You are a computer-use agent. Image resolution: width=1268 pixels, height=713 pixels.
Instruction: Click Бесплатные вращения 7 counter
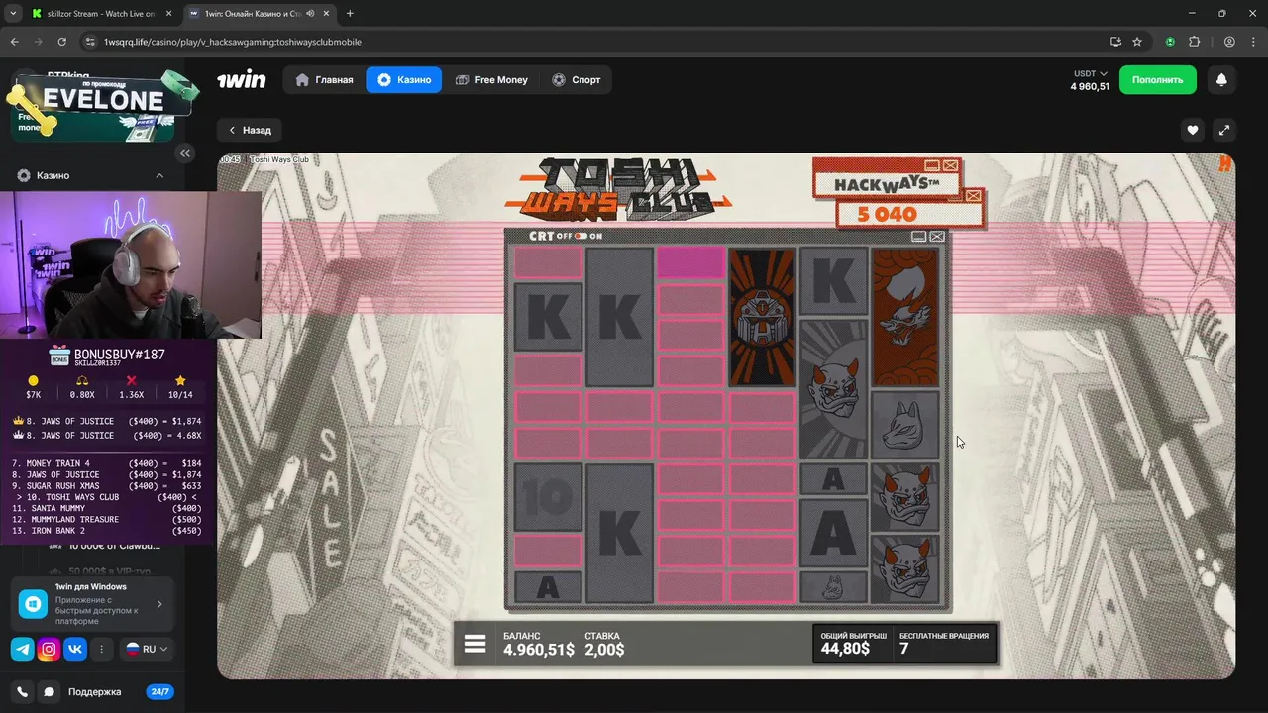943,644
